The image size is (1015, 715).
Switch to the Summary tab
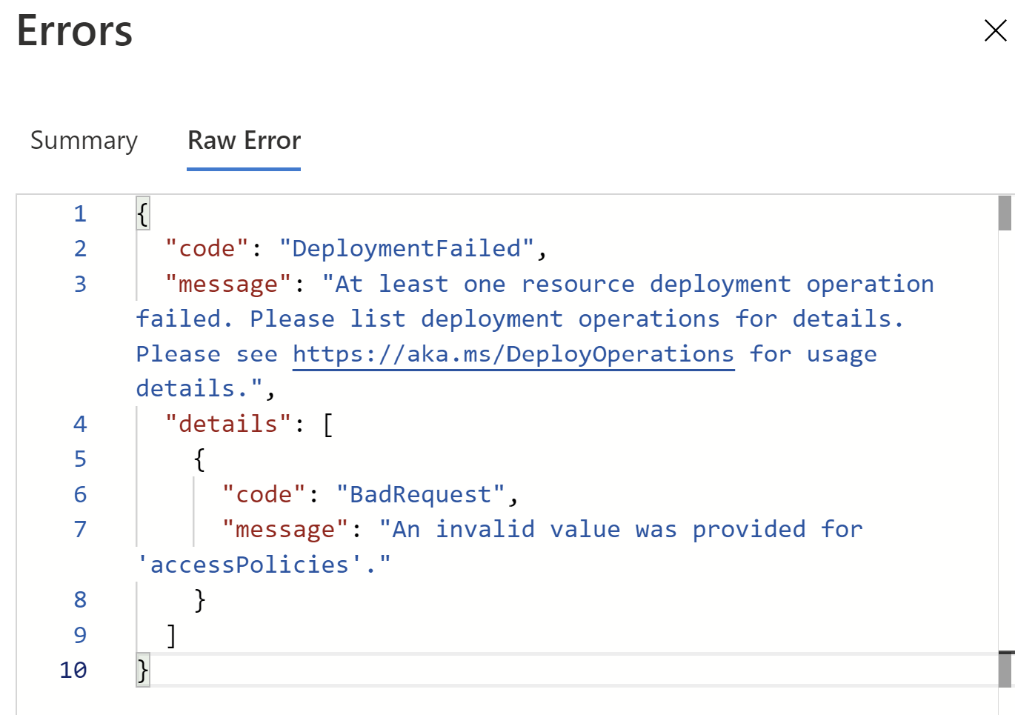click(x=84, y=141)
